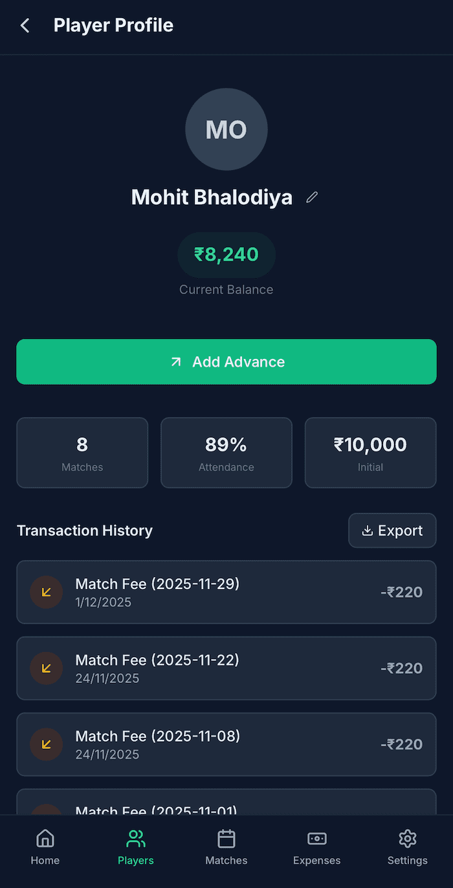Switch to the Players tab

[x=136, y=847]
